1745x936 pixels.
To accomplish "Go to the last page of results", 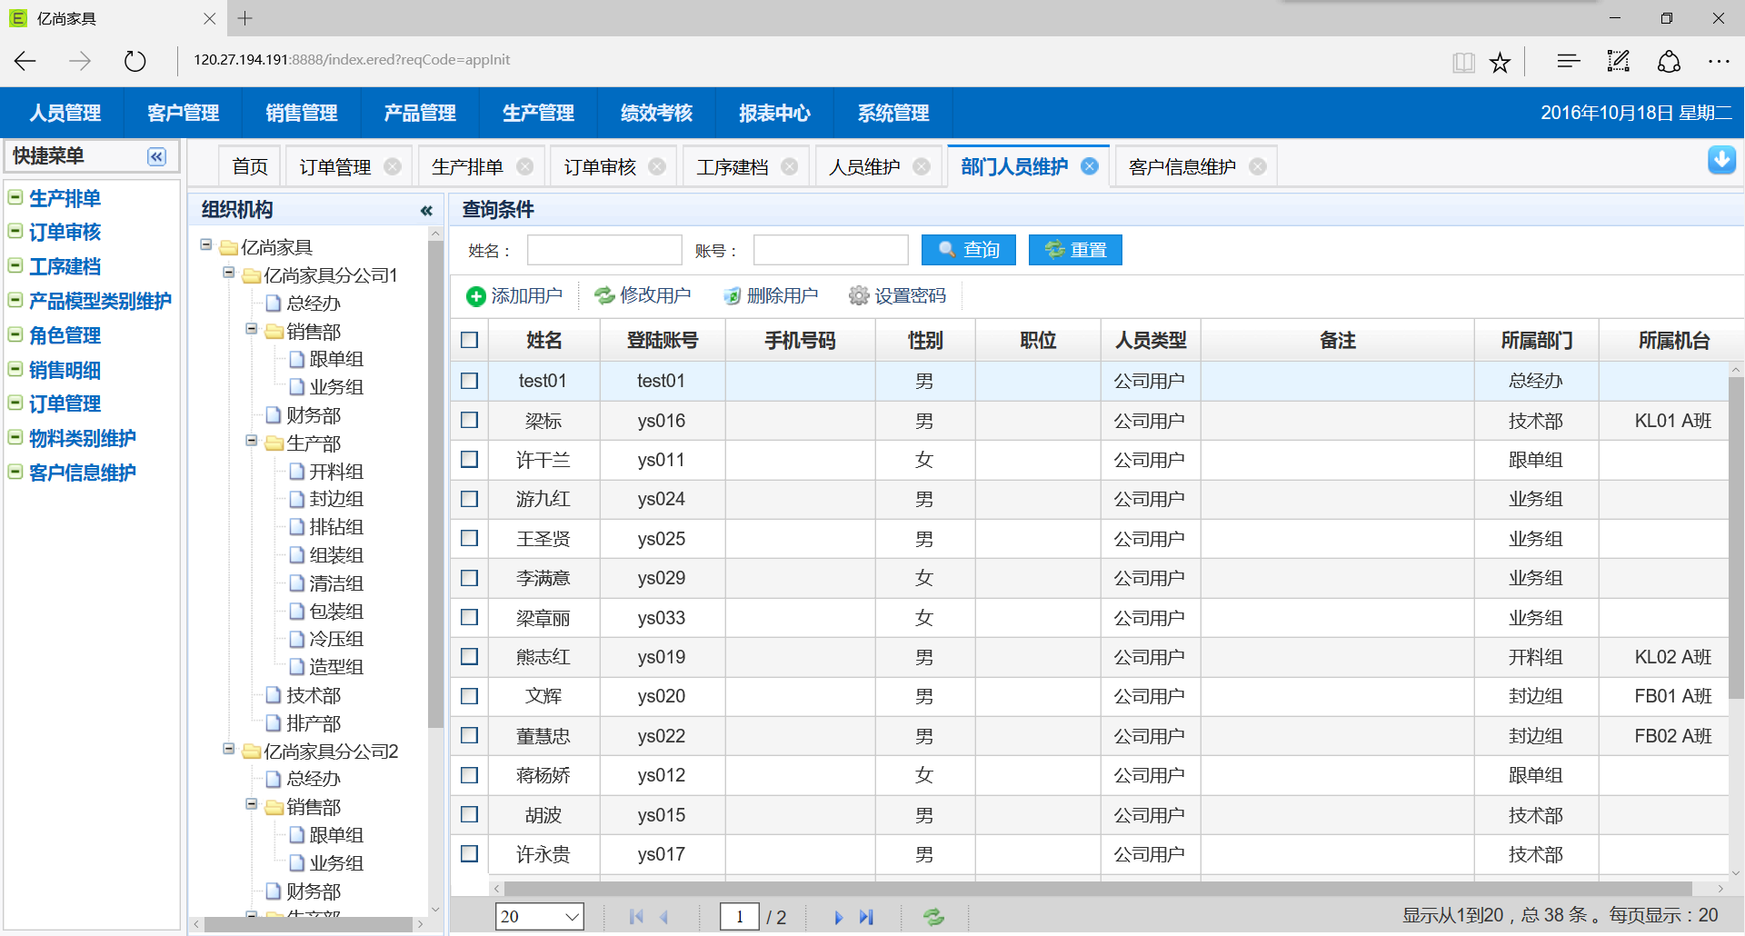I will 866,917.
